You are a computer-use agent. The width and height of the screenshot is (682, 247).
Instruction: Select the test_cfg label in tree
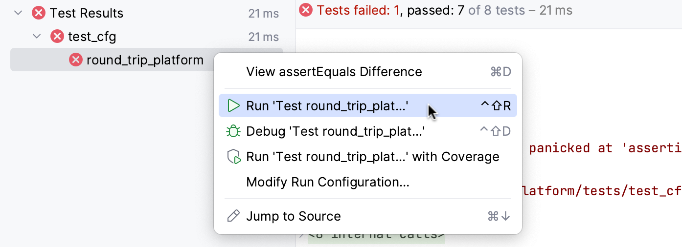click(92, 37)
